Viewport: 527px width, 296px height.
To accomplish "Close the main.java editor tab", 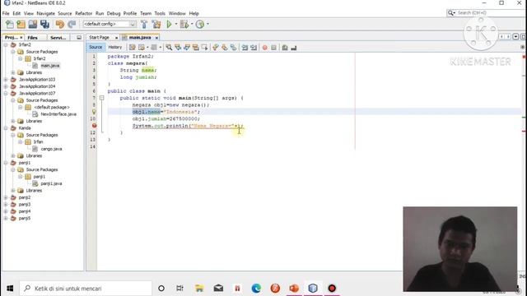I will pyautogui.click(x=156, y=38).
